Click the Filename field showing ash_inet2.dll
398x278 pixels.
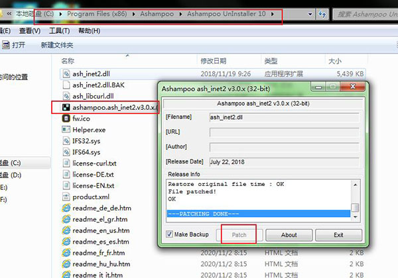coord(285,117)
